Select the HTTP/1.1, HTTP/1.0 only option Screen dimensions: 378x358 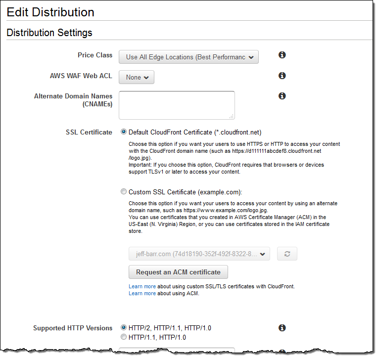pyautogui.click(x=124, y=337)
